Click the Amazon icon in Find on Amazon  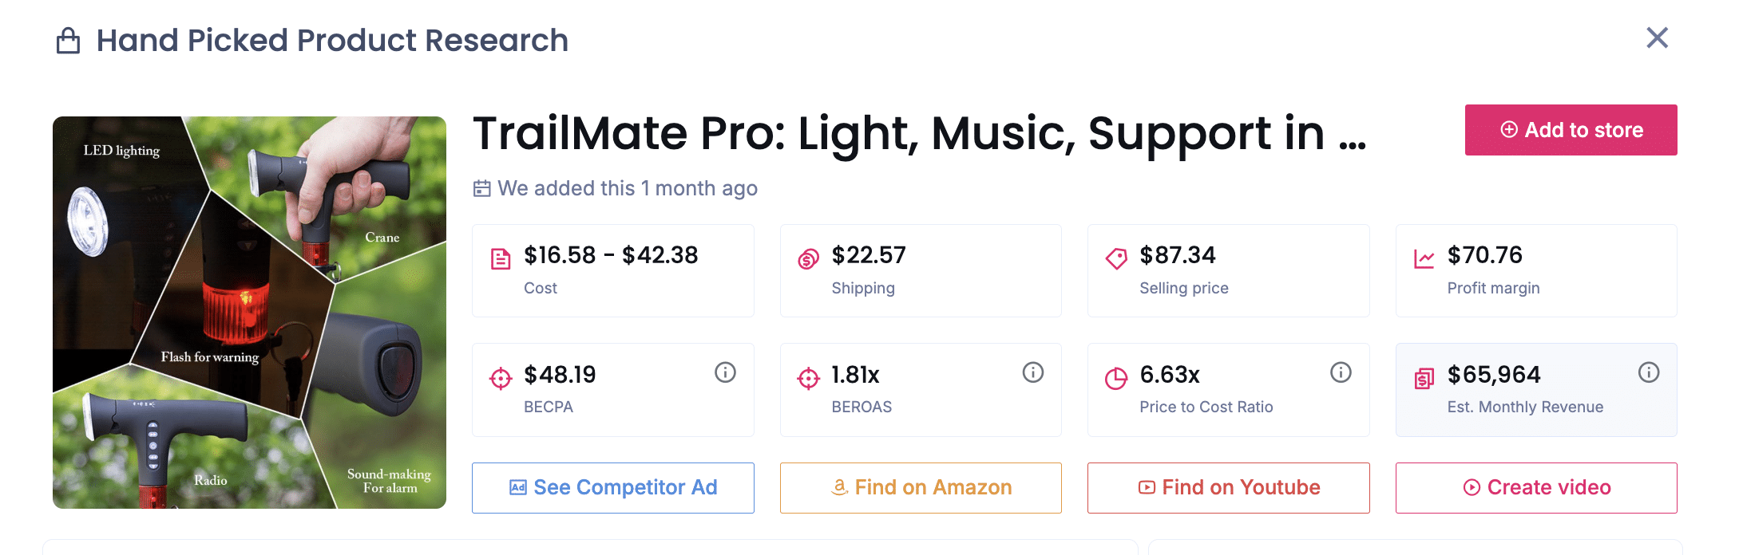839,486
